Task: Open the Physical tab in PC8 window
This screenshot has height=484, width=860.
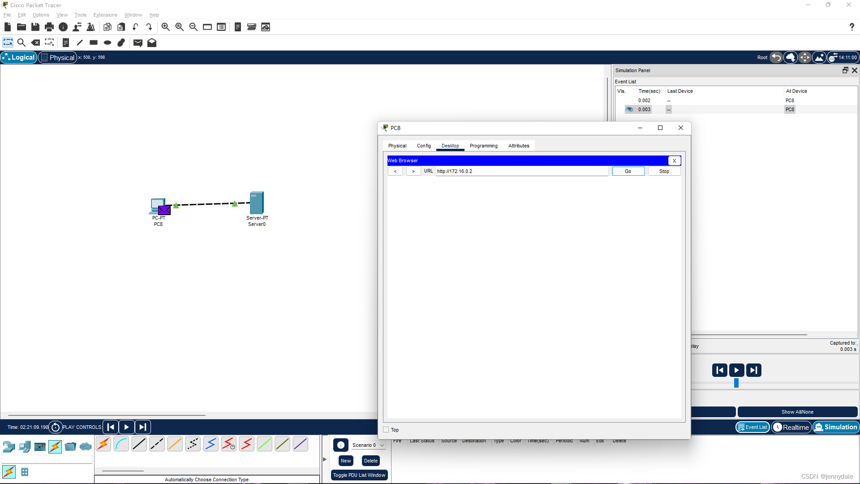Action: coord(397,146)
